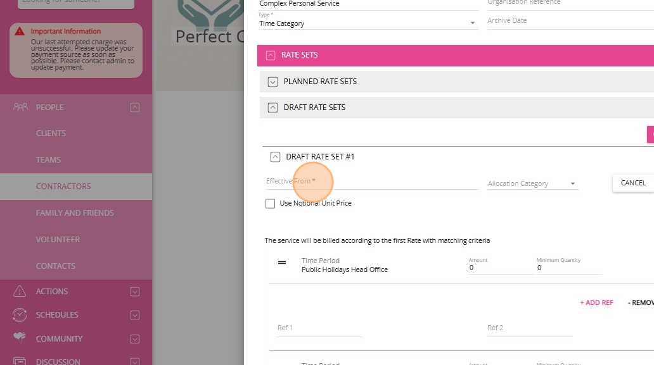Click the Minimum Quantity field for Public Holidays

point(569,268)
